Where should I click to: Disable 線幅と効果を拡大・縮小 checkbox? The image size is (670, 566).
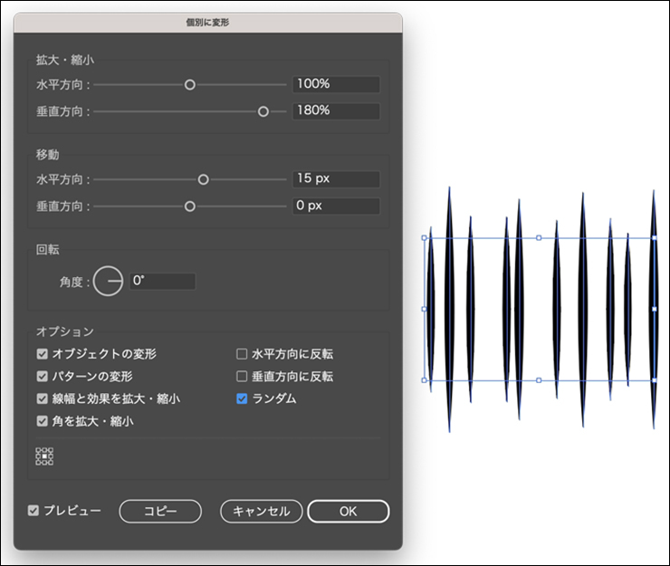coord(43,398)
